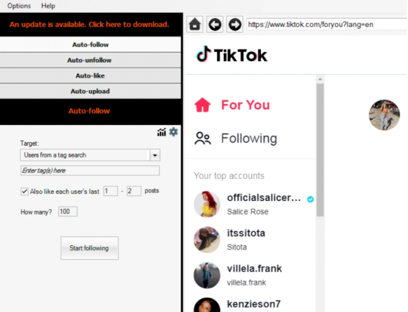
Task: Click the update available download link
Action: click(x=89, y=24)
